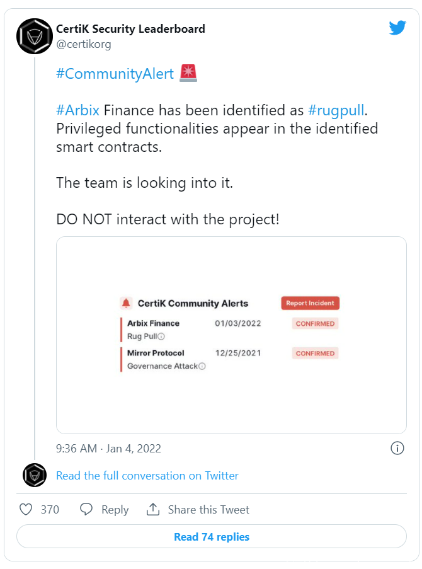Viewport: 422px width, 569px height.
Task: Click the small CertiK avatar near conversation link
Action: [35, 475]
